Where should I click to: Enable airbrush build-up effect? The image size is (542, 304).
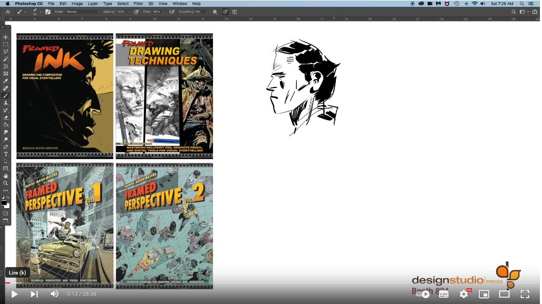pyautogui.click(x=172, y=12)
